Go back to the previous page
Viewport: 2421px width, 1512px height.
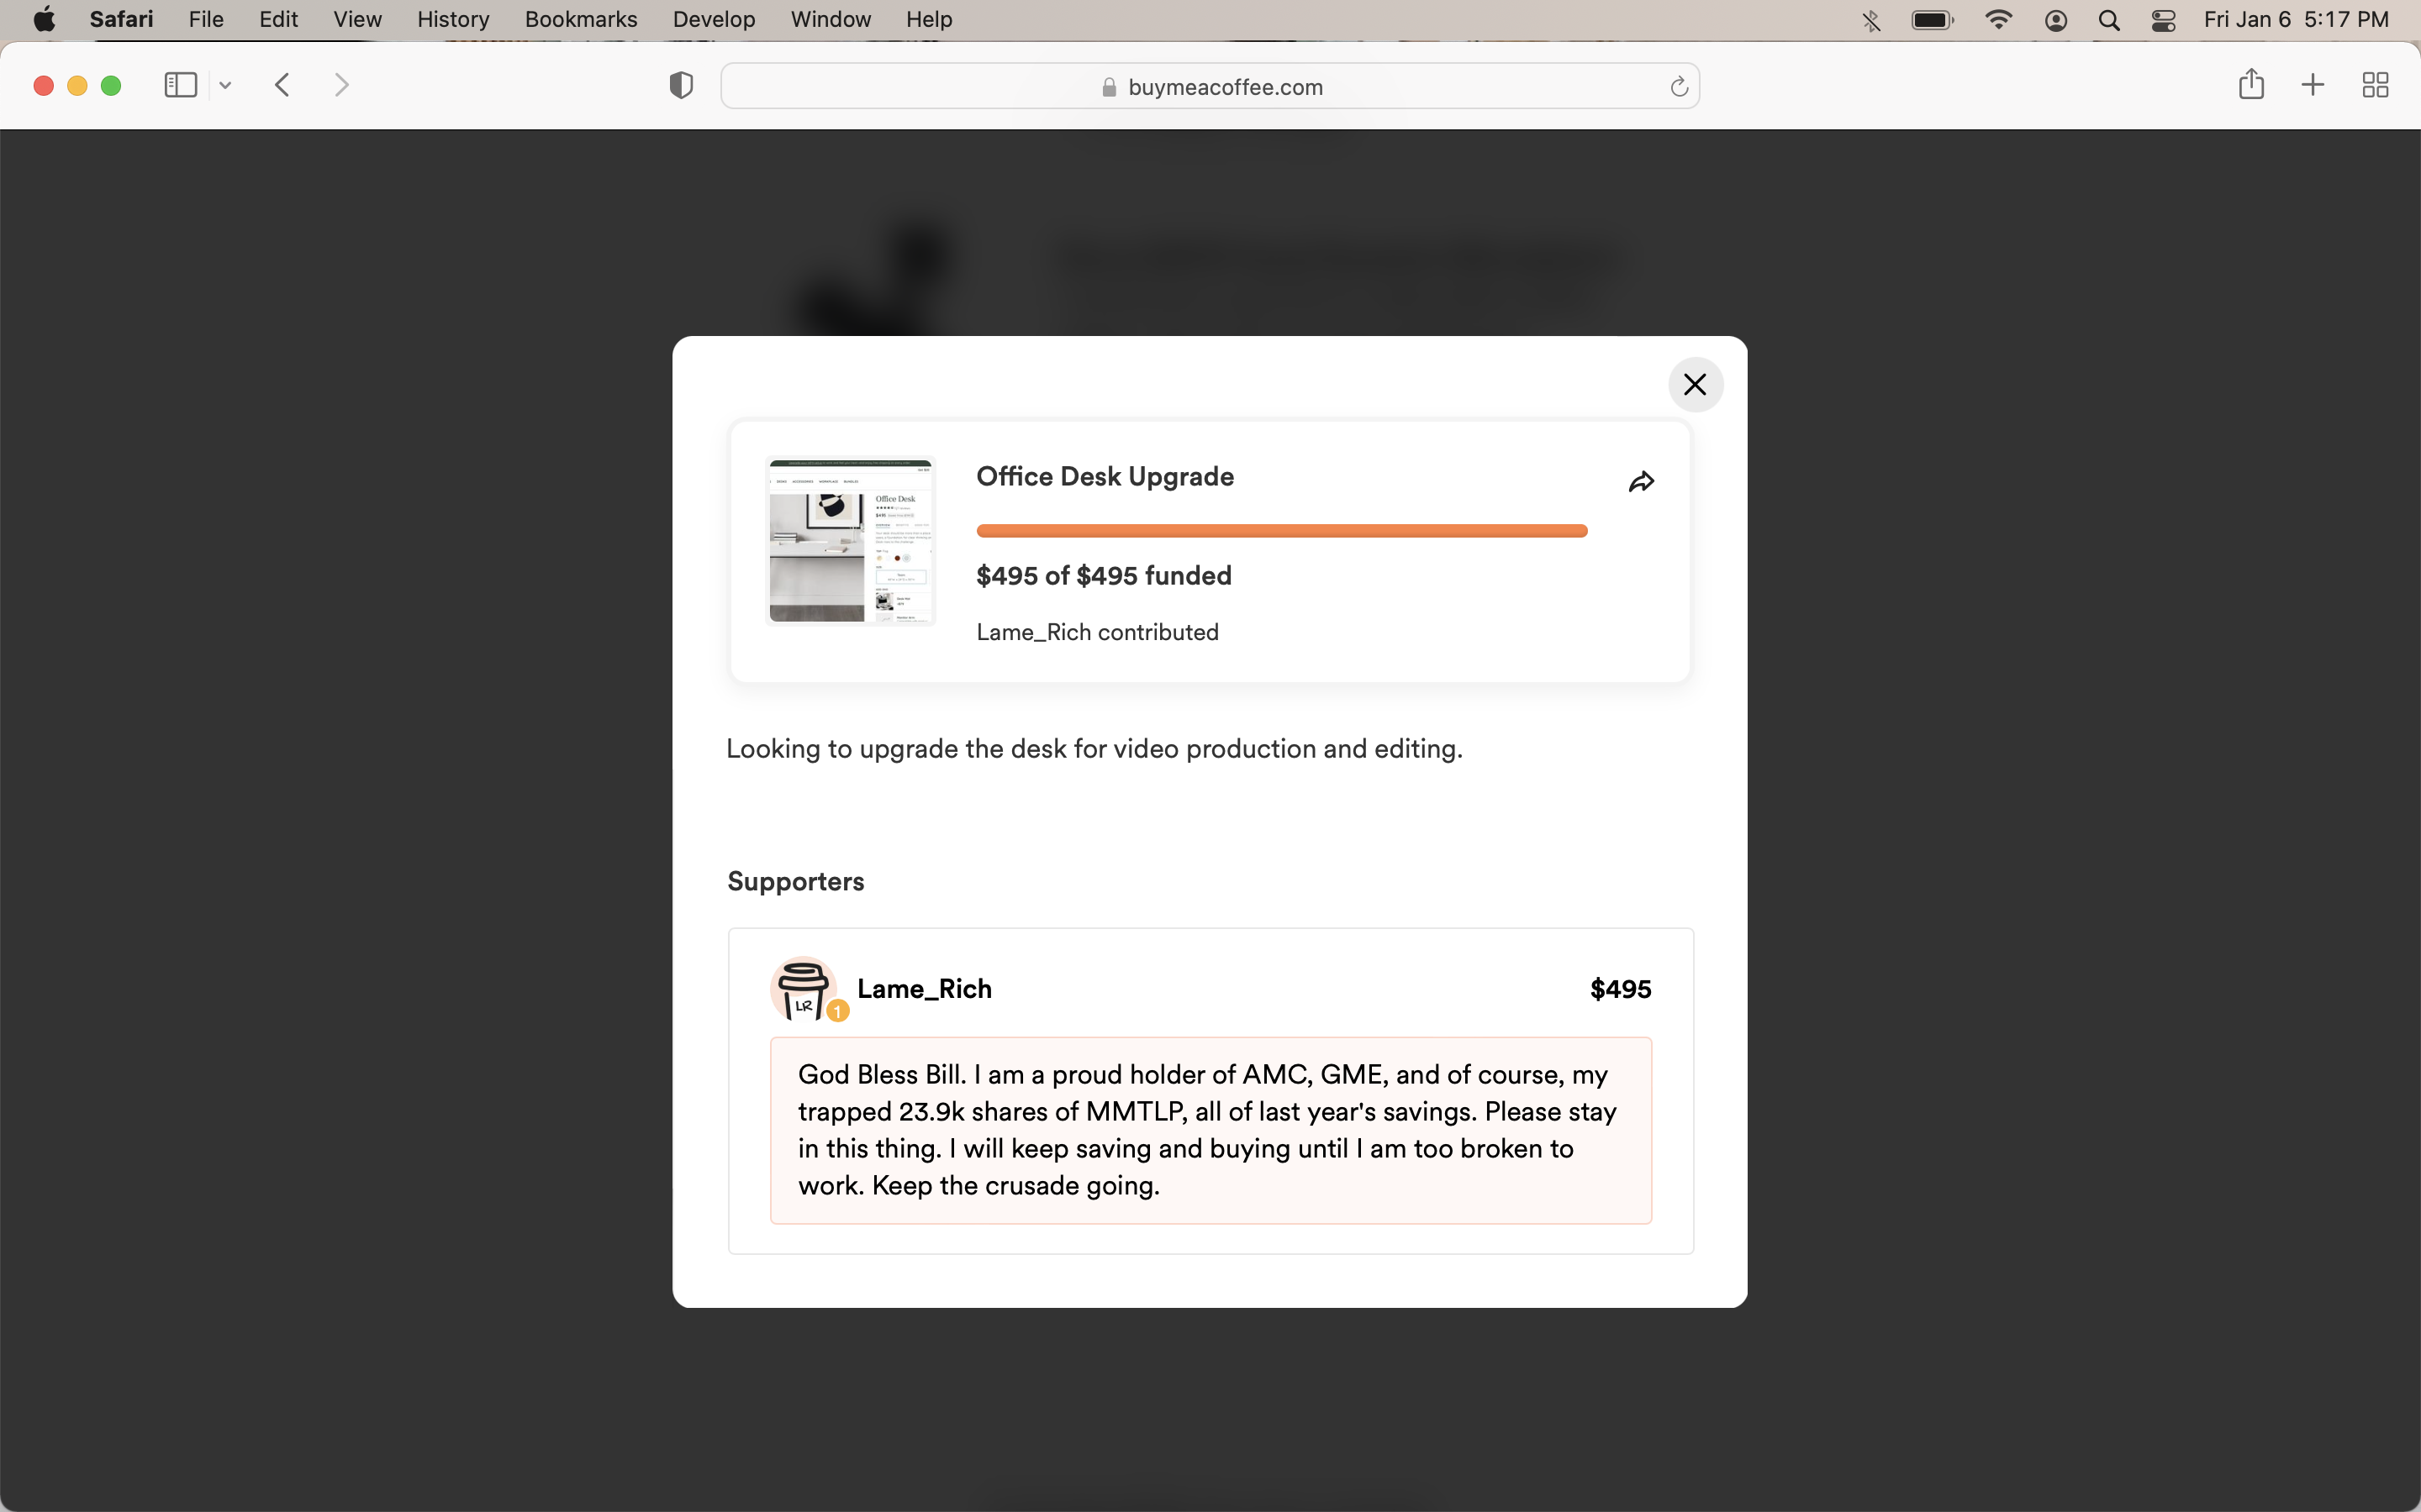(x=283, y=85)
